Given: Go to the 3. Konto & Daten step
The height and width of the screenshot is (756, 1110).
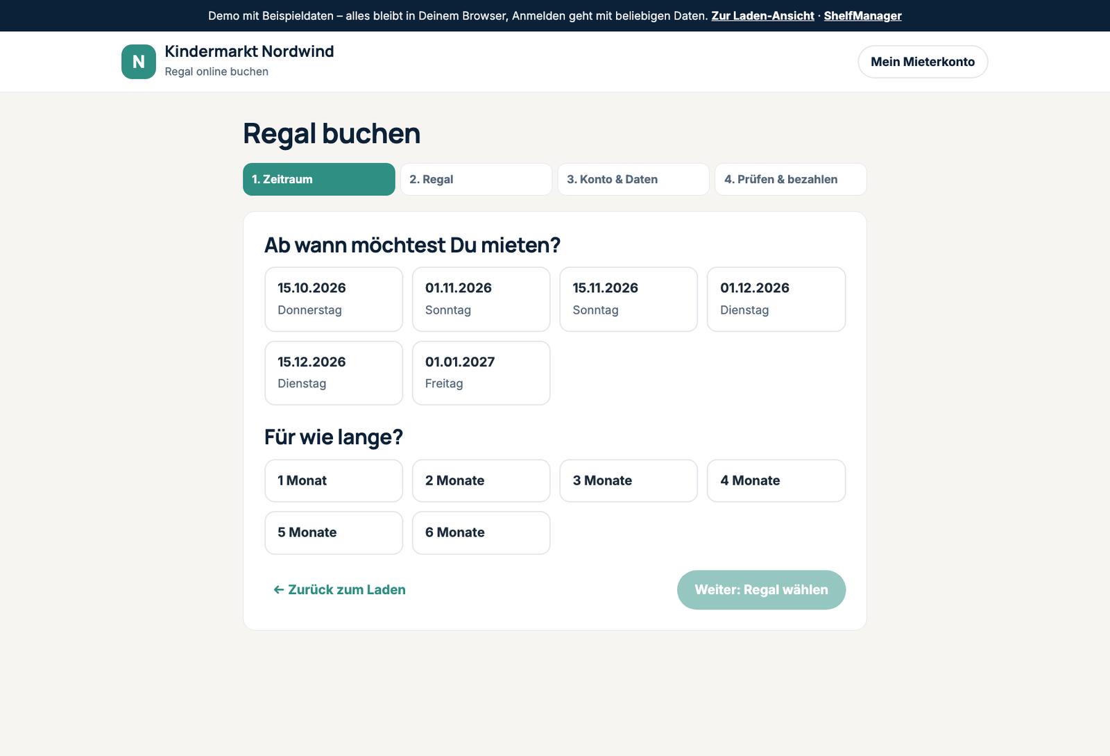Looking at the screenshot, I should (x=633, y=179).
